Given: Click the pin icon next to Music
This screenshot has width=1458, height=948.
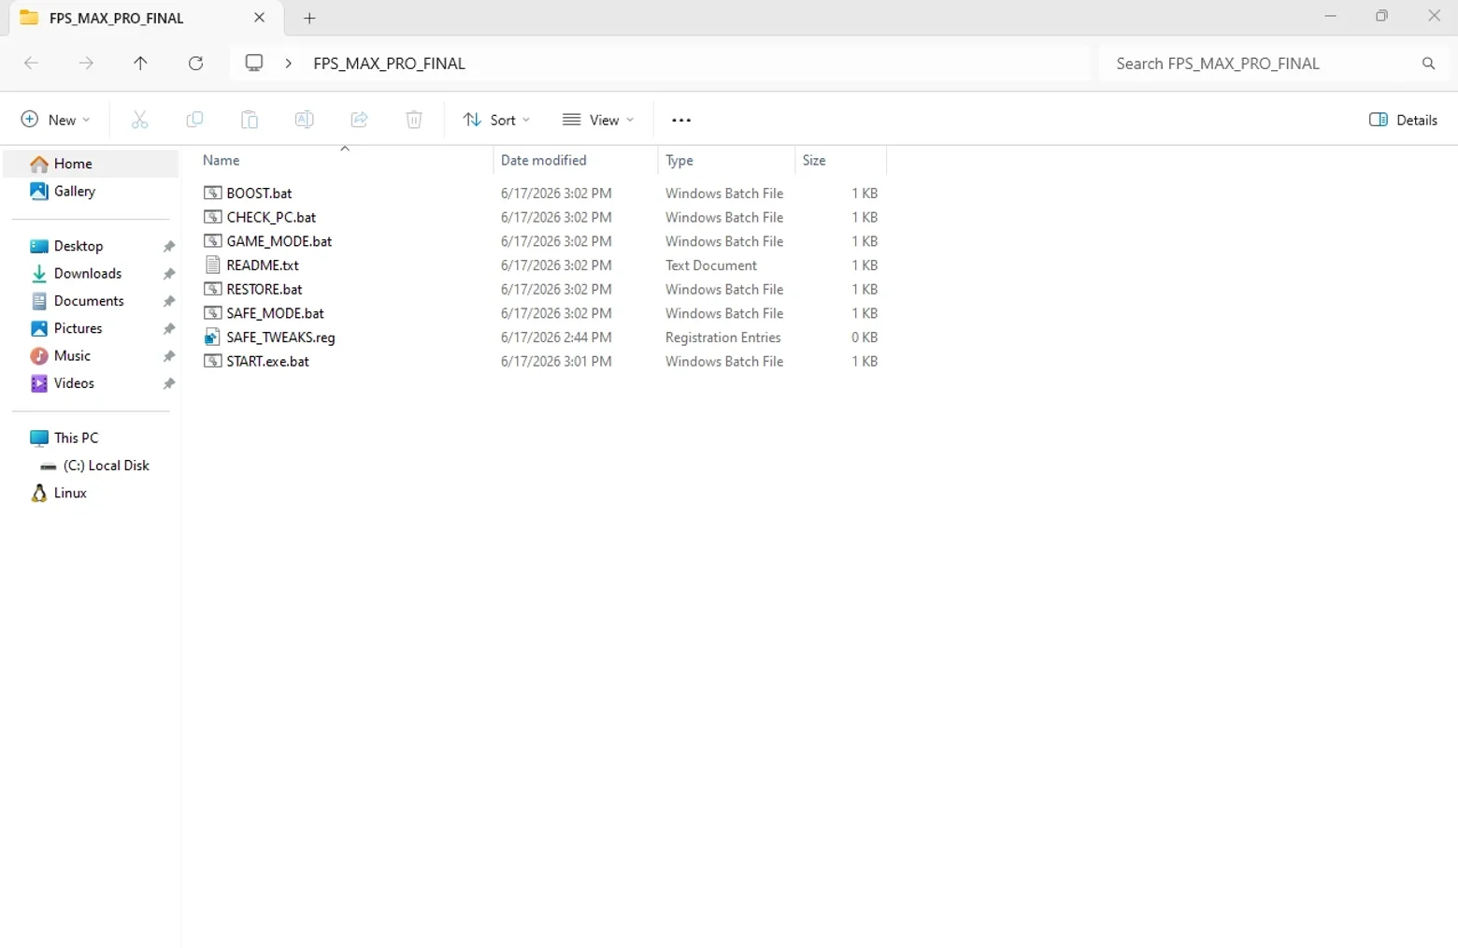Looking at the screenshot, I should pyautogui.click(x=169, y=356).
